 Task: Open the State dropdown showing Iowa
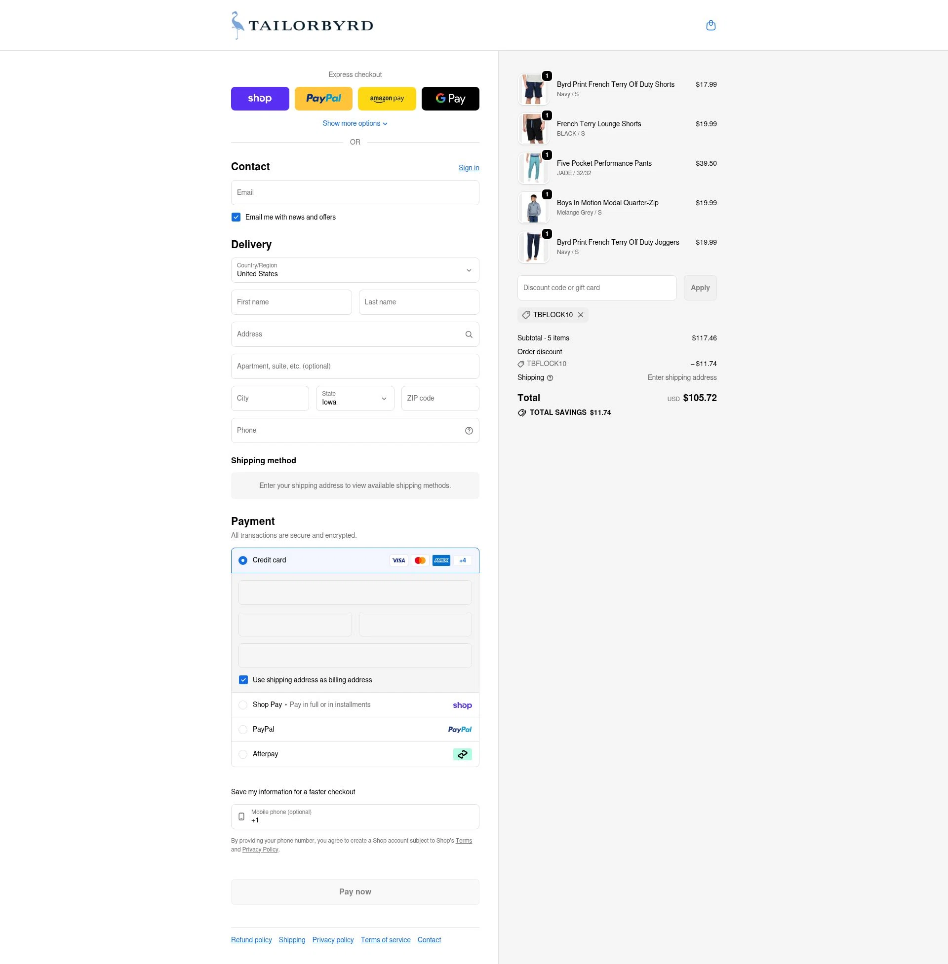[355, 398]
